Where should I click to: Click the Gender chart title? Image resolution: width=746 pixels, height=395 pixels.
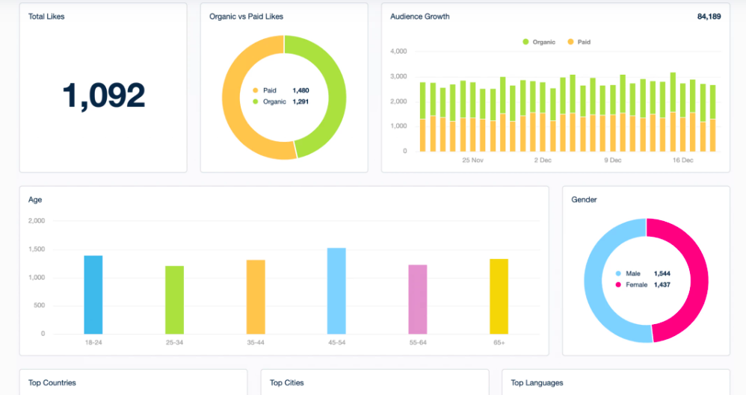tap(584, 199)
